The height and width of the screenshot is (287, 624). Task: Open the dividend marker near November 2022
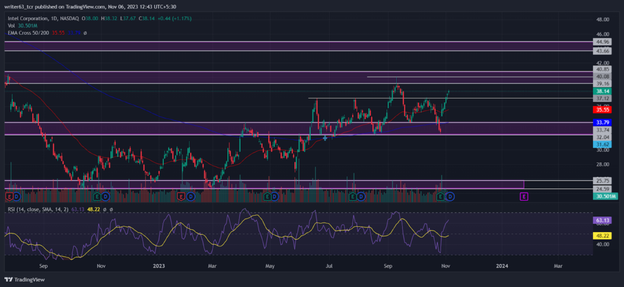(105, 196)
